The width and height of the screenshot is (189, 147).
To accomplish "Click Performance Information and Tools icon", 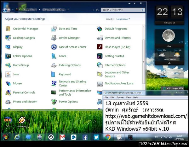I will [54, 92].
